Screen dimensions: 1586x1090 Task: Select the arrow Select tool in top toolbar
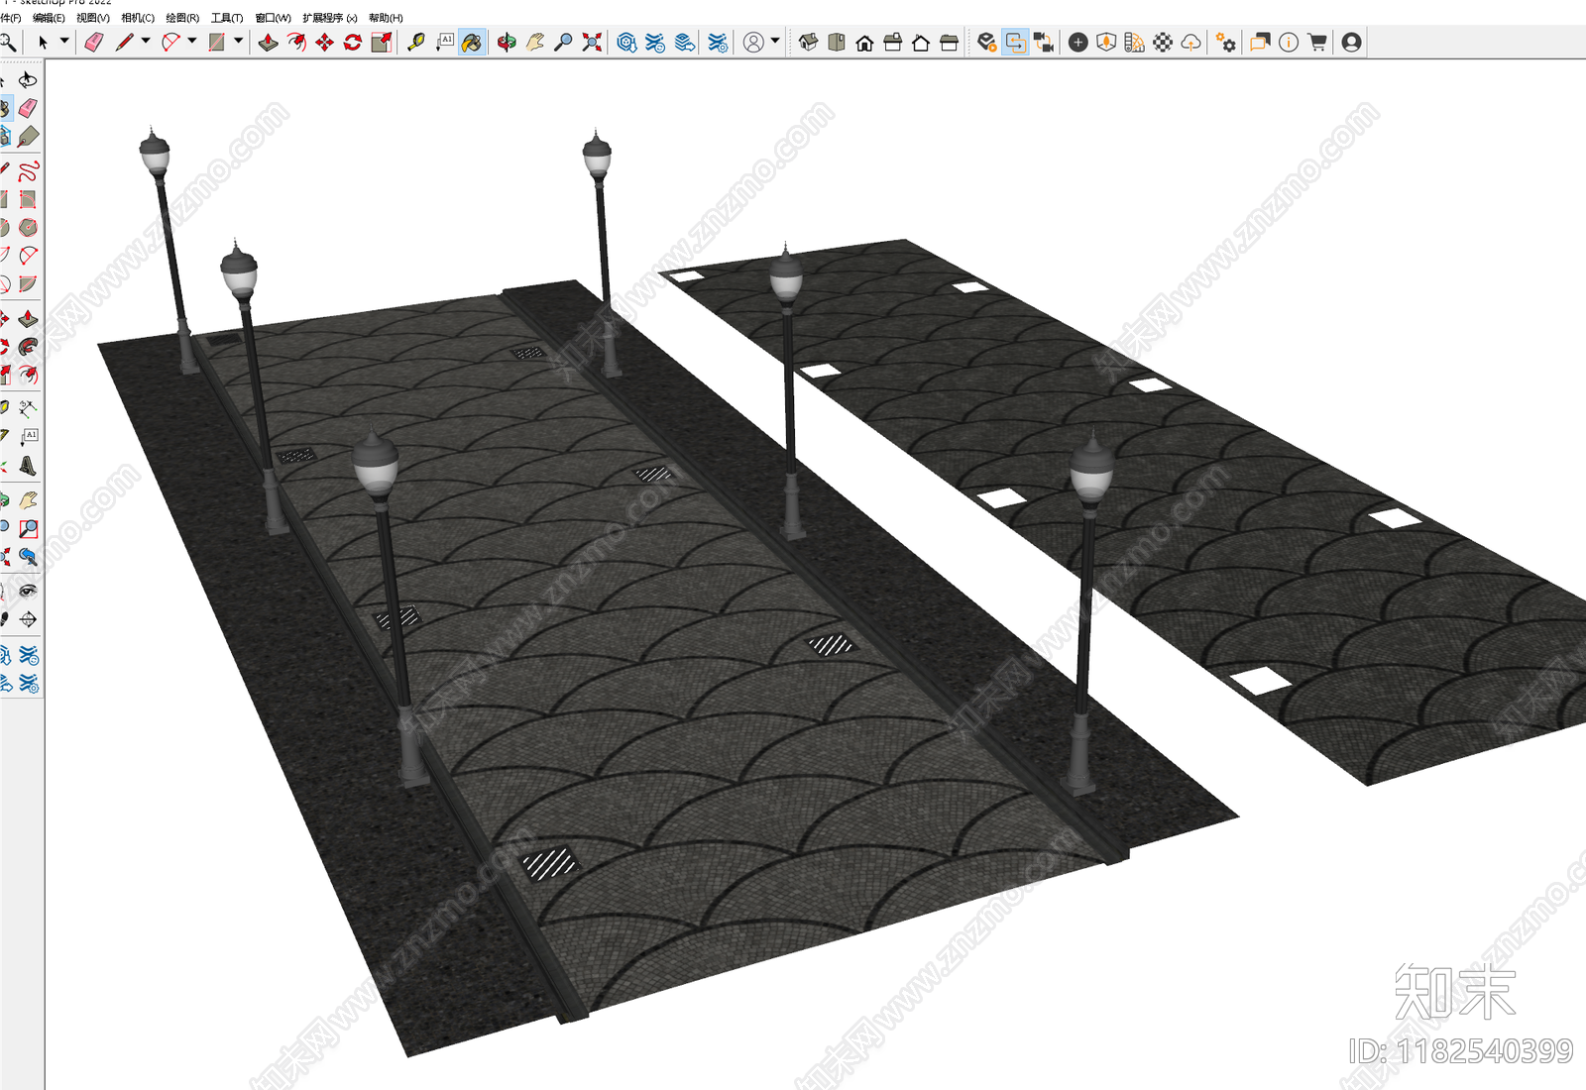[43, 42]
